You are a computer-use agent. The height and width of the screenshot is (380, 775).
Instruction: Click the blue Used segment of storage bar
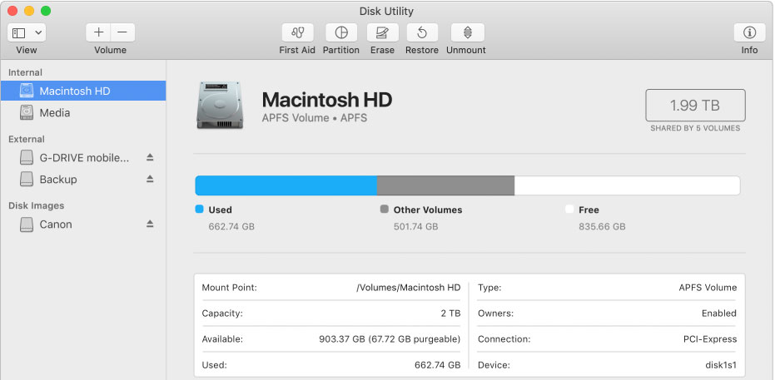click(286, 185)
